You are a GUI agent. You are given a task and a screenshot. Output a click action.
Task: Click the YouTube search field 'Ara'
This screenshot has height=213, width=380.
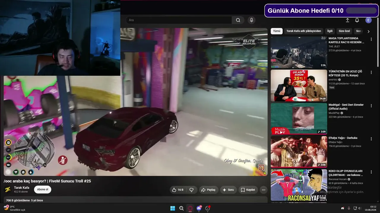point(179,20)
